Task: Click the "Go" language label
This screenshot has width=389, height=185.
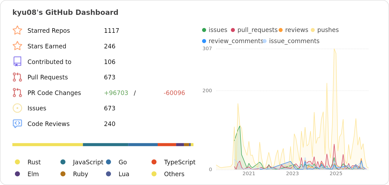Action: pyautogui.click(x=123, y=162)
